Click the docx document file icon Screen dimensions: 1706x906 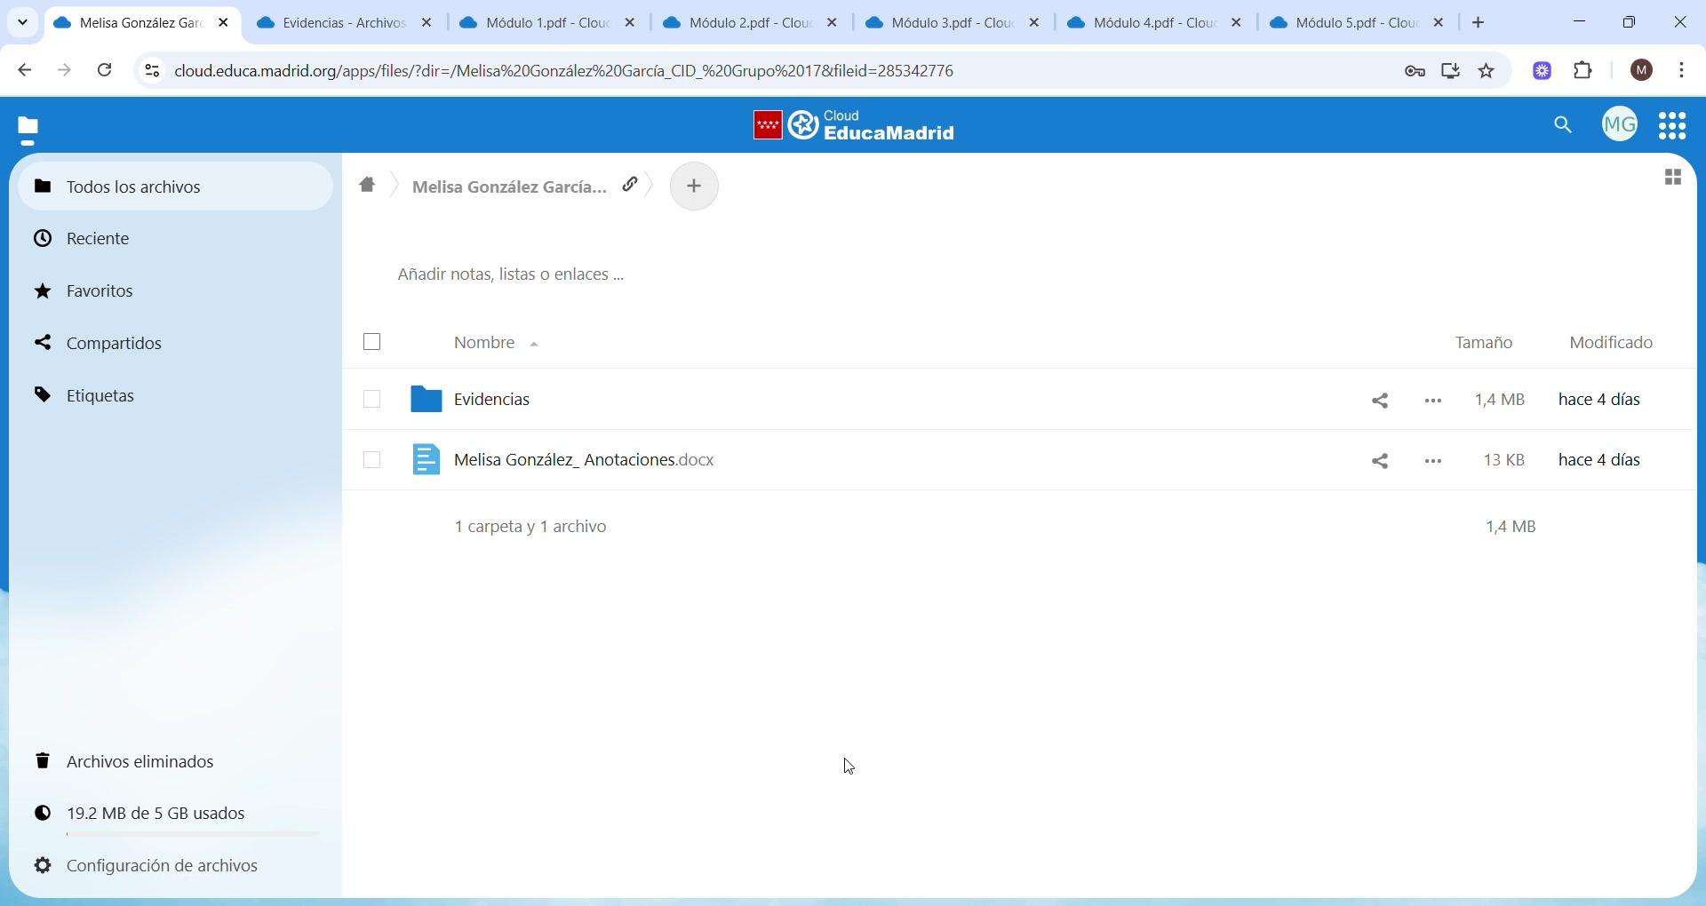(x=426, y=460)
